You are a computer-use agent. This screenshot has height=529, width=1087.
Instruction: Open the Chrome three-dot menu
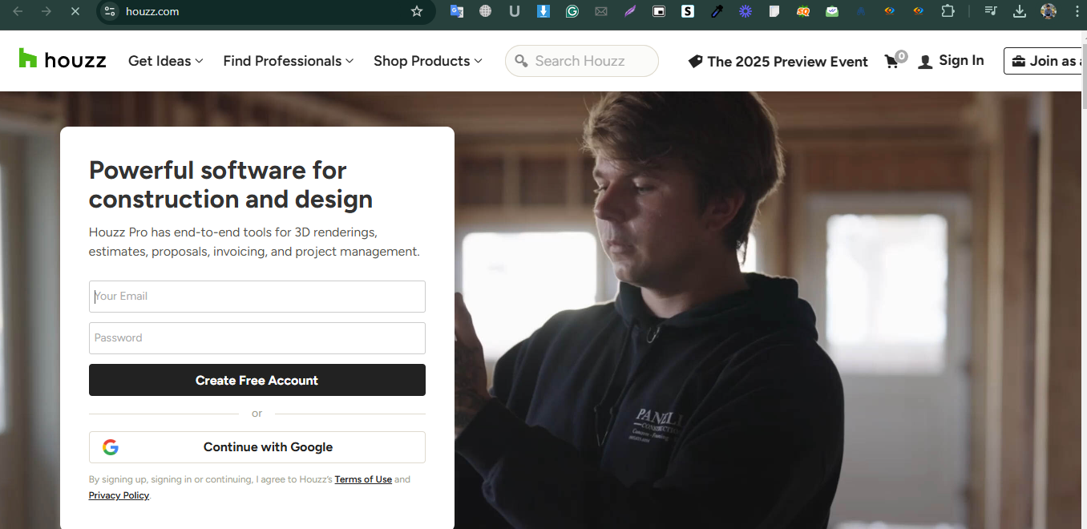(x=1077, y=11)
